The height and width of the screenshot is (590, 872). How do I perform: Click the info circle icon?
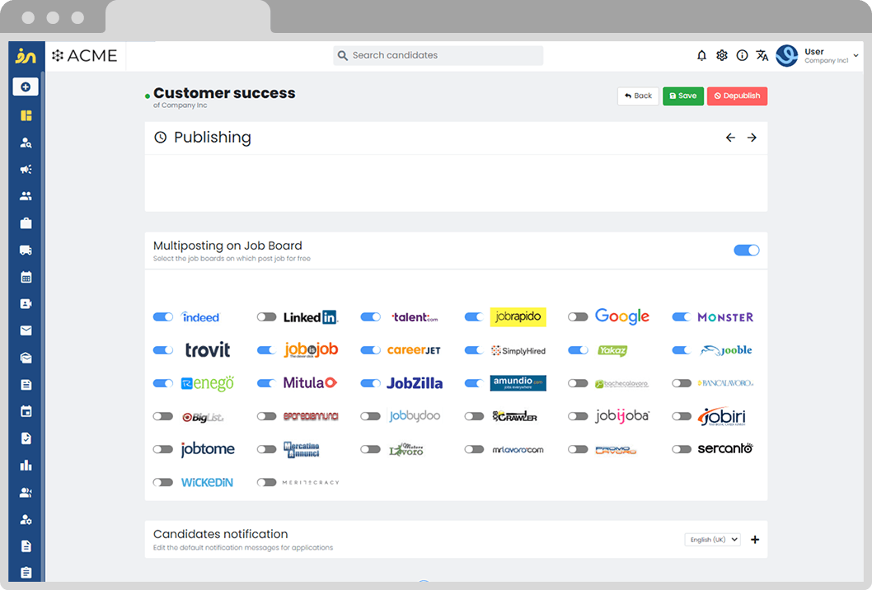(742, 55)
